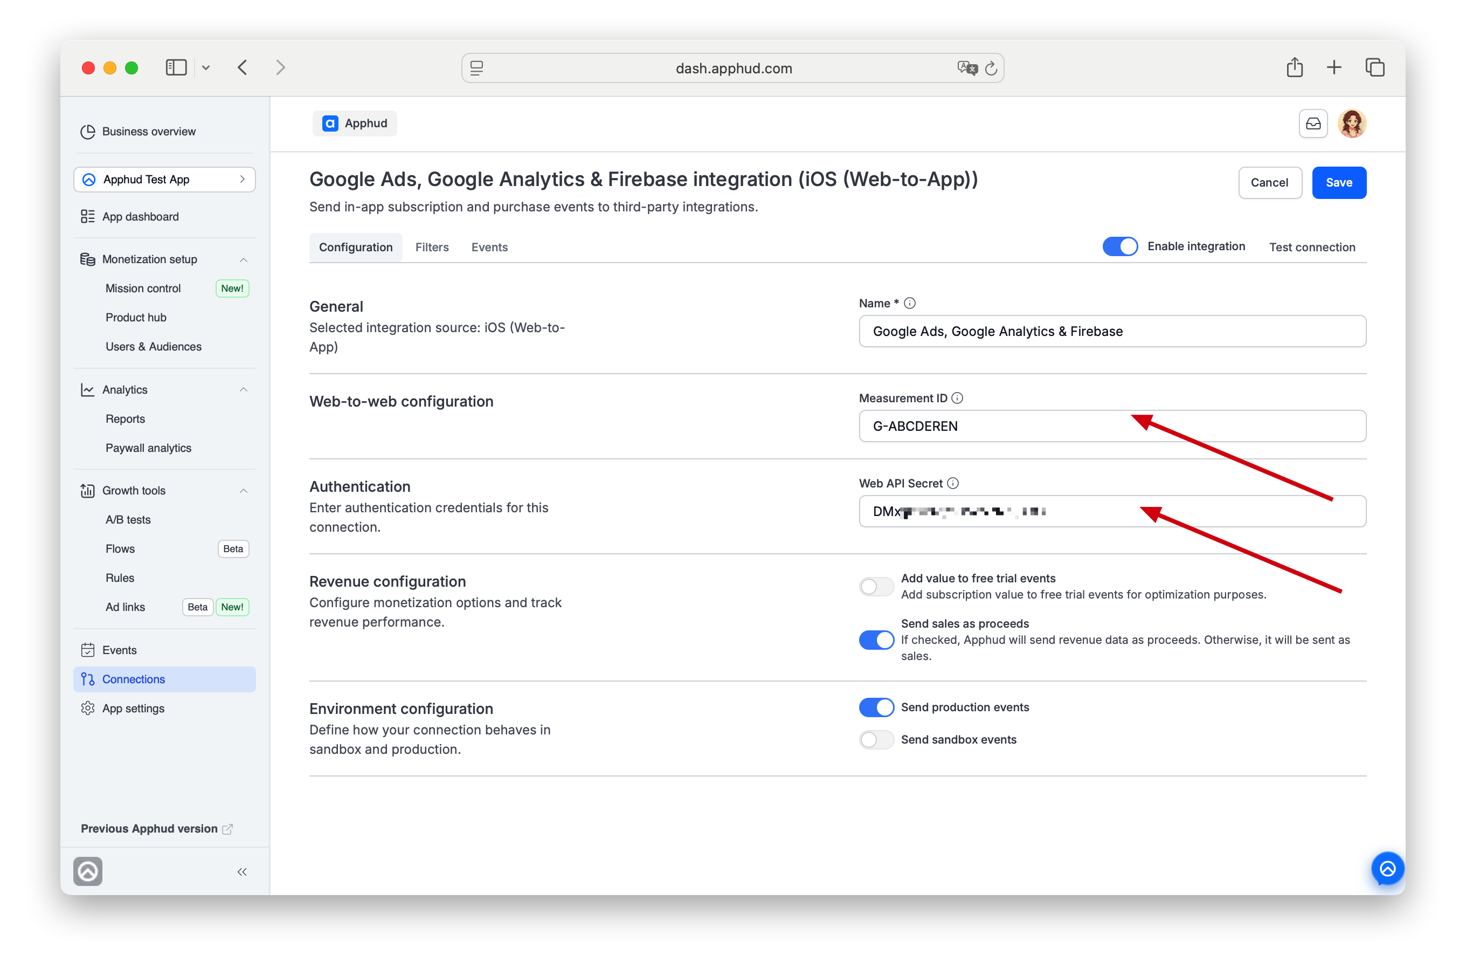Enable Send sandbox events
The height and width of the screenshot is (976, 1466).
[x=876, y=740]
